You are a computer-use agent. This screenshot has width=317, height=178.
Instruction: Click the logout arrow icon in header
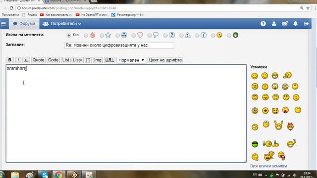pyautogui.click(x=306, y=24)
